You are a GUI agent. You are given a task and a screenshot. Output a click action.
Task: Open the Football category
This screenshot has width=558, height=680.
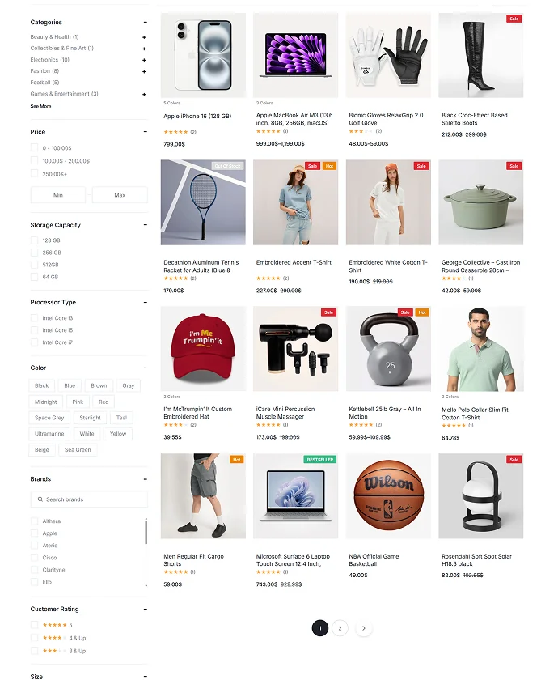[x=44, y=83]
